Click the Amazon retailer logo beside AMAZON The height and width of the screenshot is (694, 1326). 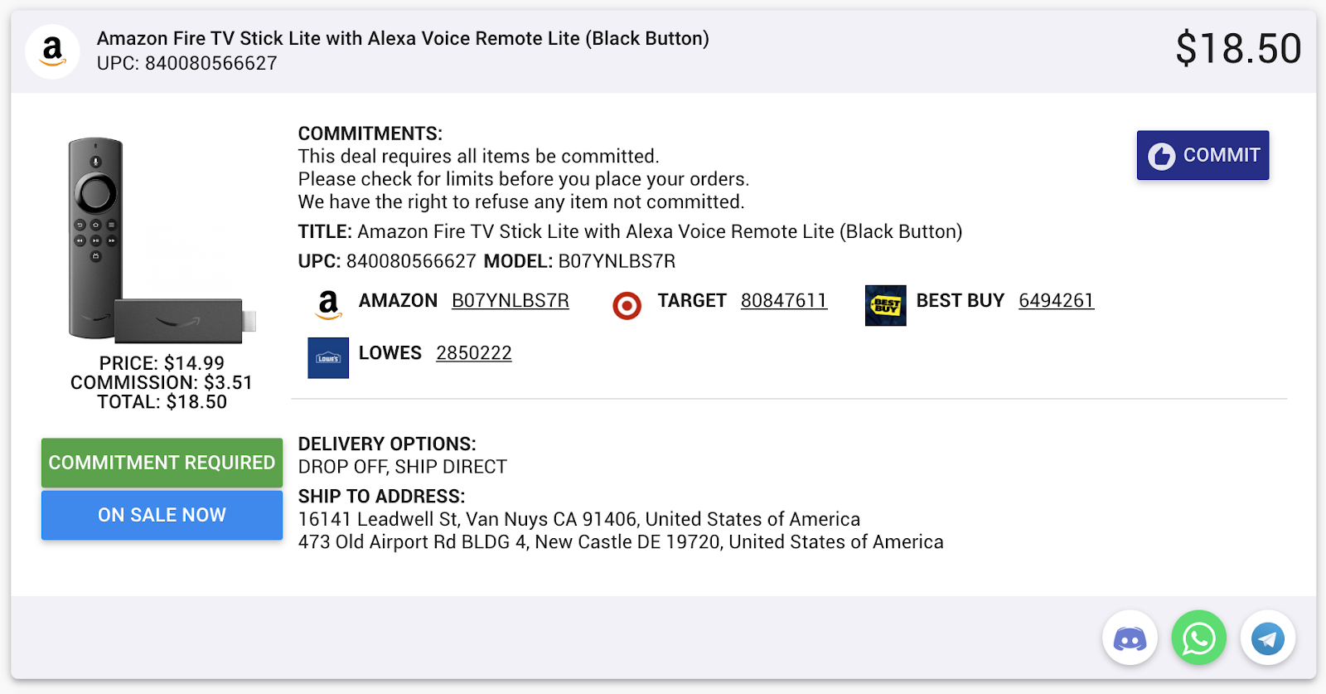(x=328, y=305)
